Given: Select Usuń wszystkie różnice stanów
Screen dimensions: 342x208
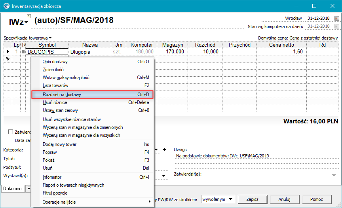Looking at the screenshot, I should [93, 119].
